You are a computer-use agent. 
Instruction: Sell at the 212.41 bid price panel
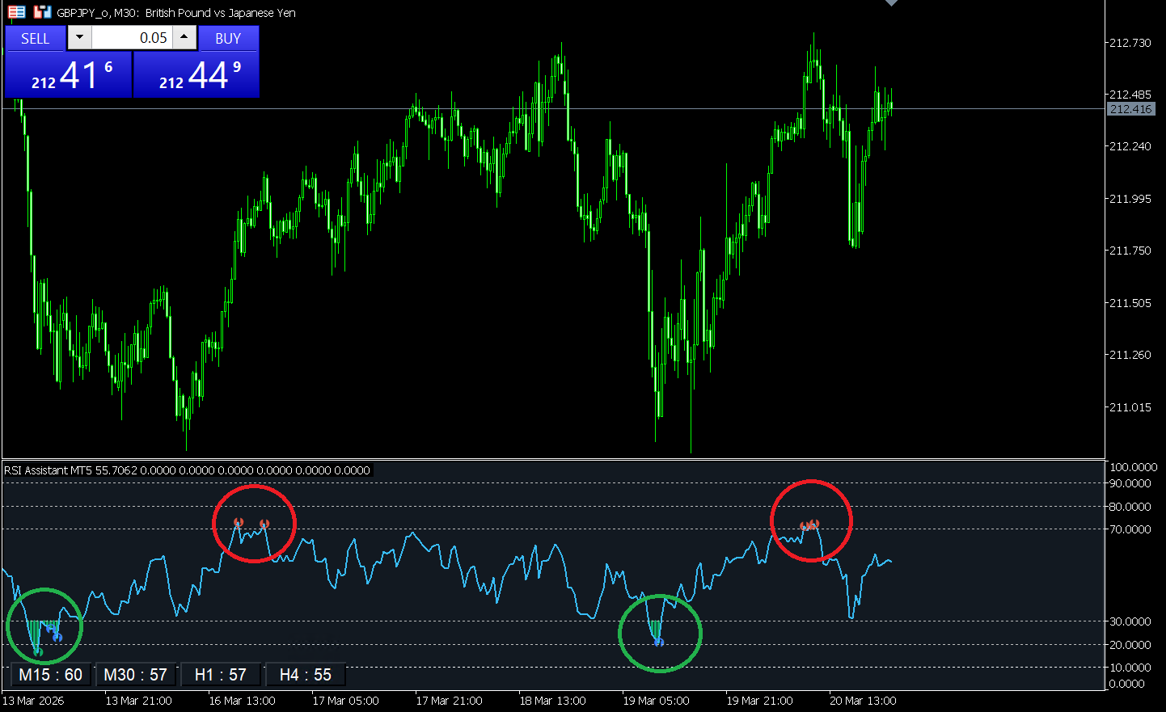coord(68,75)
